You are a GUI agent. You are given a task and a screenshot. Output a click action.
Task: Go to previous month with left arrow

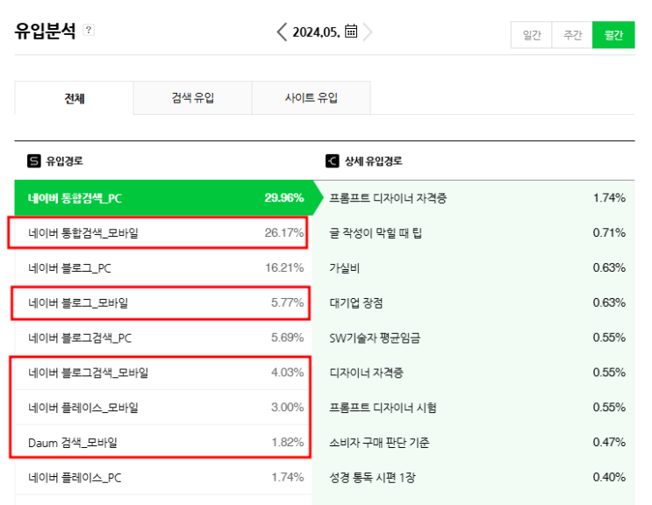tap(282, 32)
